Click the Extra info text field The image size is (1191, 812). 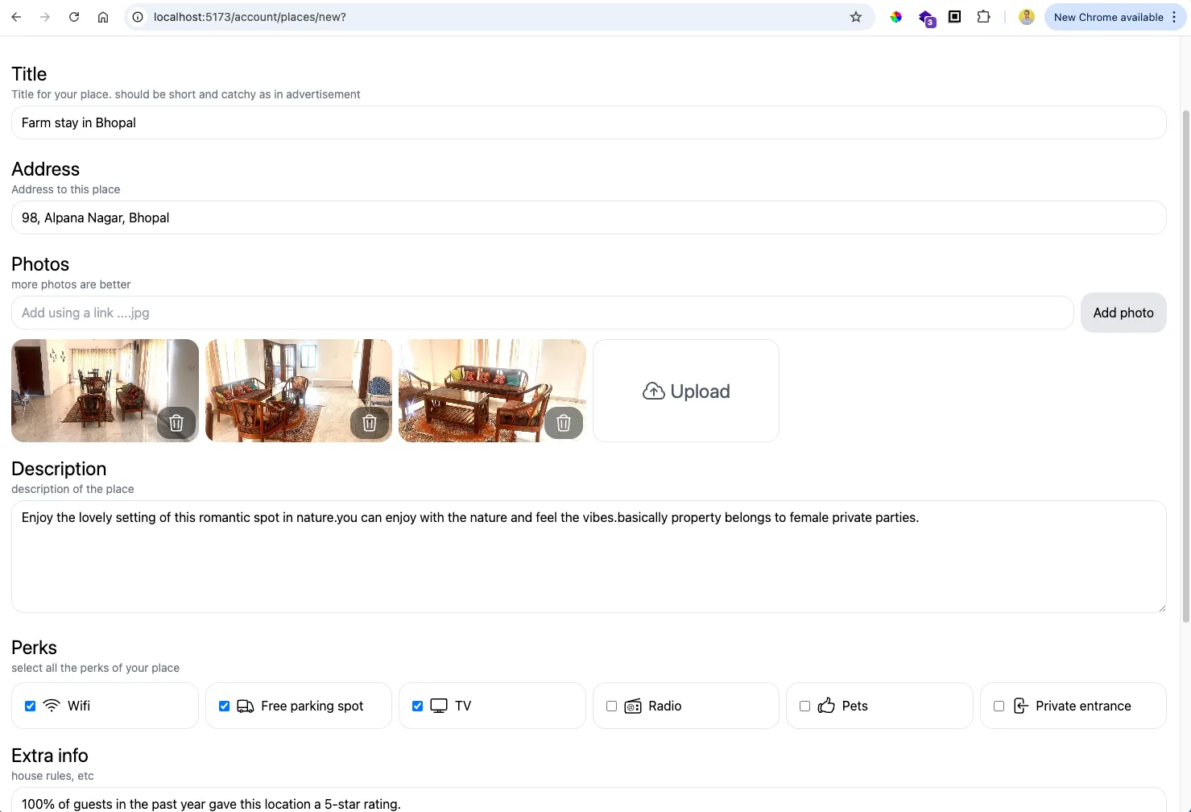click(589, 800)
